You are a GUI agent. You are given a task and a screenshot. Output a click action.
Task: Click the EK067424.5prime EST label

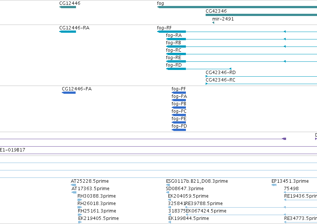point(206,211)
